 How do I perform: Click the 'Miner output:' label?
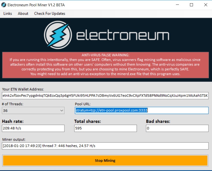pos(14,140)
